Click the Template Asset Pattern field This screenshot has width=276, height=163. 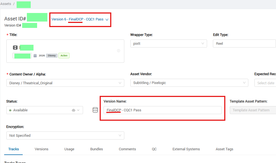pyautogui.click(x=253, y=110)
